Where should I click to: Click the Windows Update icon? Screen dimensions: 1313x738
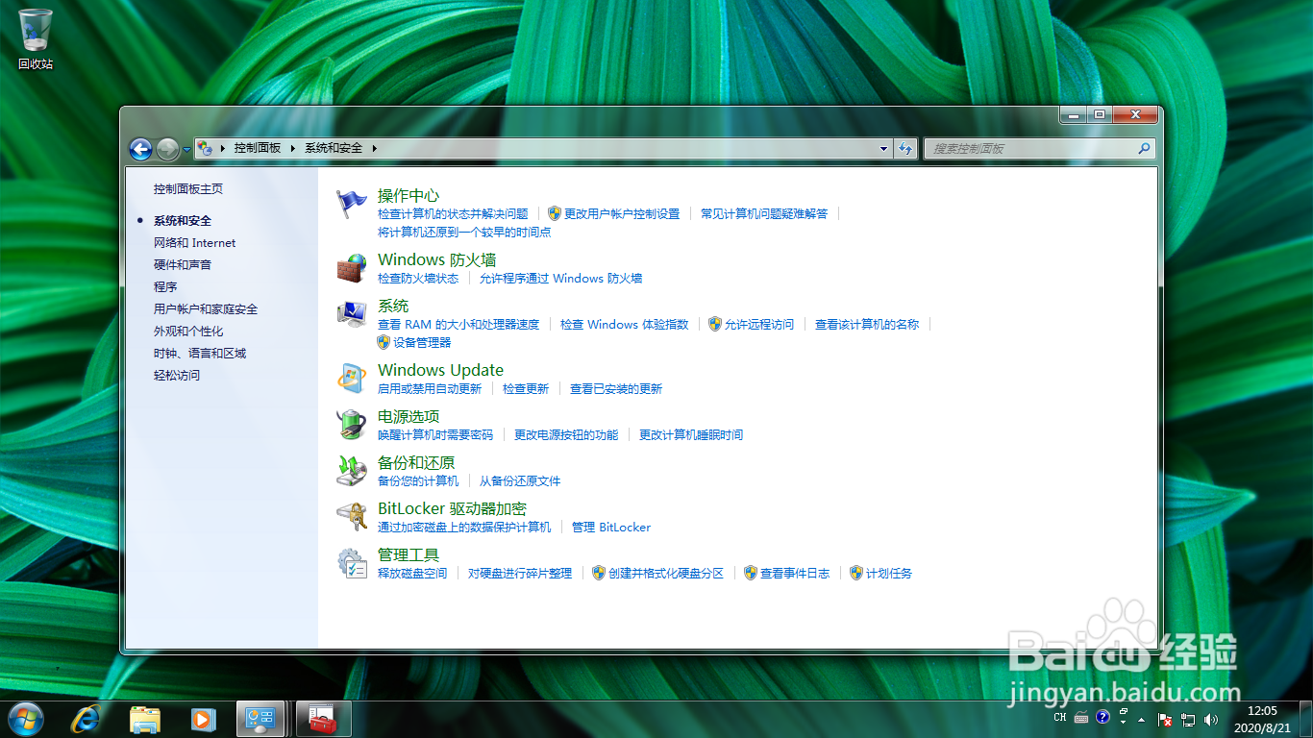pyautogui.click(x=352, y=379)
